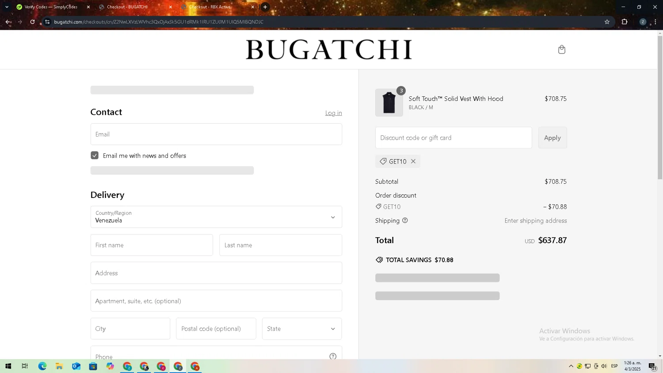Click the Soft Touch vest product thumbnail
Viewport: 663px width, 373px height.
tap(389, 103)
